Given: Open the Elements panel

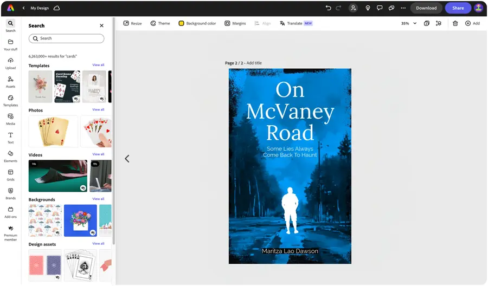Looking at the screenshot, I should click(10, 155).
